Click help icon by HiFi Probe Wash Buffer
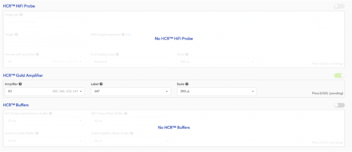This screenshot has width=352, height=152. pyautogui.click(x=126, y=113)
